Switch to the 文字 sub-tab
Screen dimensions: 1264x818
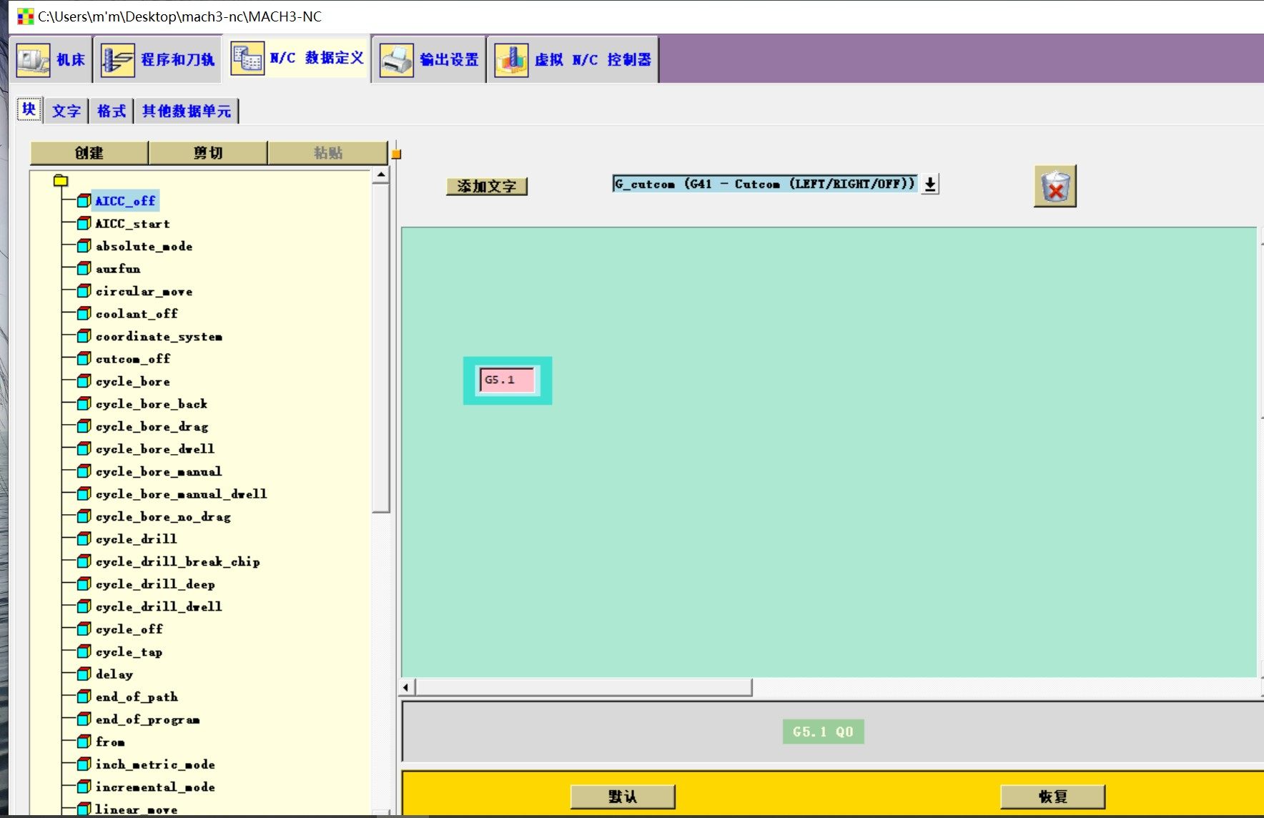click(66, 111)
